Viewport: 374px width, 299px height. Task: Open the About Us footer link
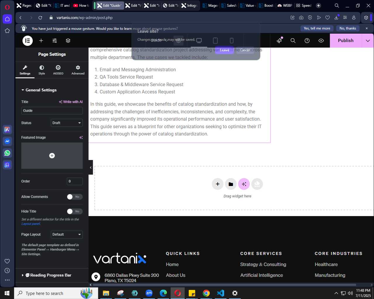(176, 275)
